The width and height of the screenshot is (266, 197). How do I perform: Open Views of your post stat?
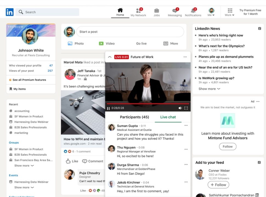tap(31, 71)
